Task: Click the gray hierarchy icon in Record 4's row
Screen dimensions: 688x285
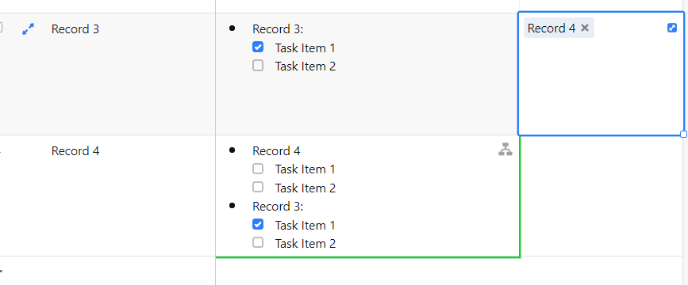Action: click(x=505, y=150)
